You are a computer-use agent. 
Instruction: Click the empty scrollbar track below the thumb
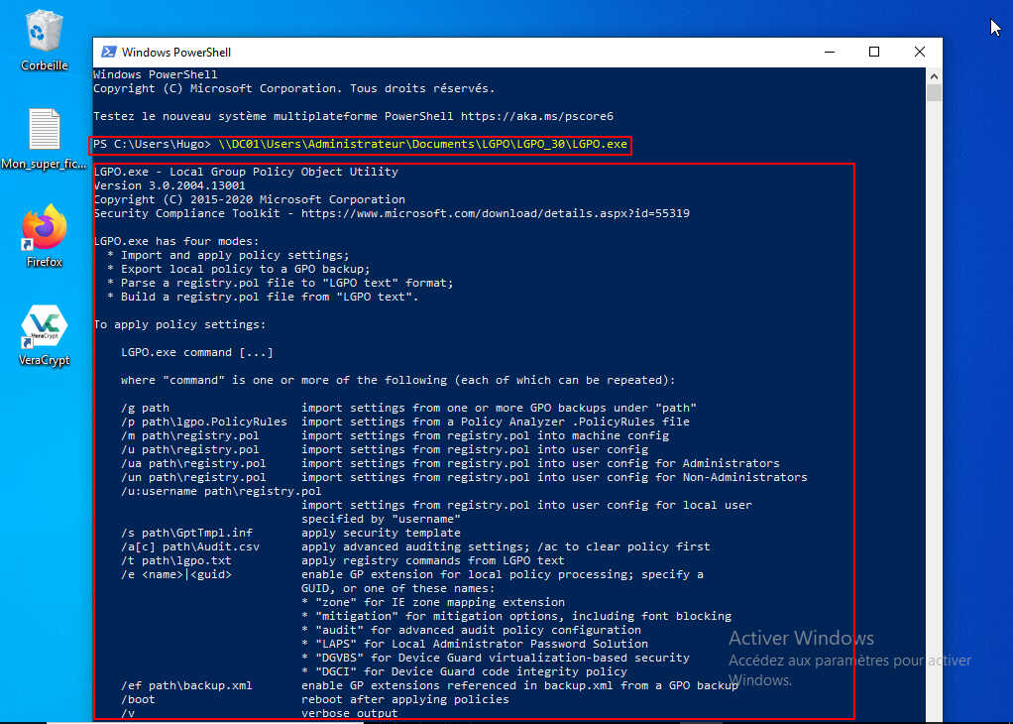934,397
